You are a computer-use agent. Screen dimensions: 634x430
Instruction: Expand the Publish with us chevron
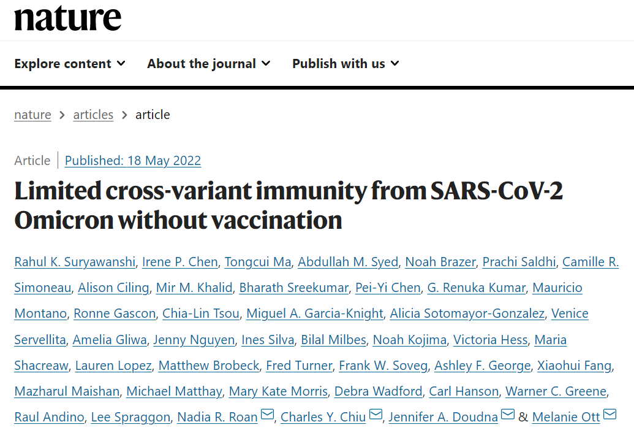394,64
